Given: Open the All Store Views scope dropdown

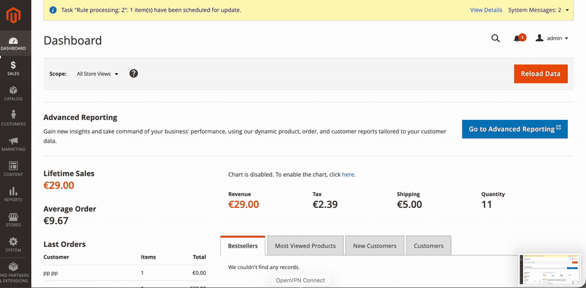Looking at the screenshot, I should 97,74.
